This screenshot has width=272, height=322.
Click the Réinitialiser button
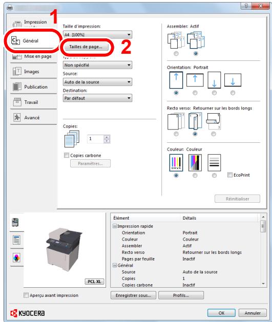point(237,199)
